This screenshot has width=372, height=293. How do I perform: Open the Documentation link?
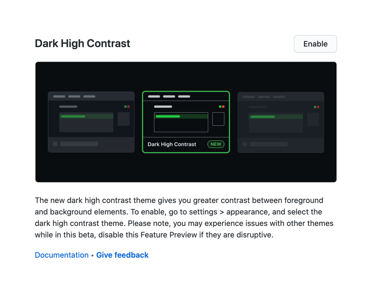[x=62, y=255]
